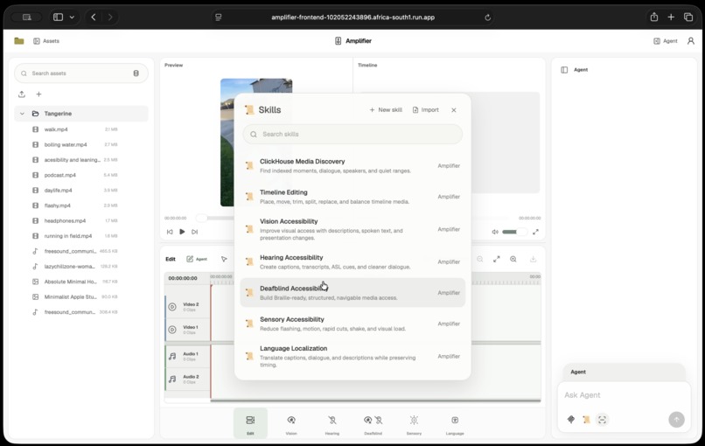Click the upload assets icon
Viewport: 705px width, 446px height.
coord(22,94)
